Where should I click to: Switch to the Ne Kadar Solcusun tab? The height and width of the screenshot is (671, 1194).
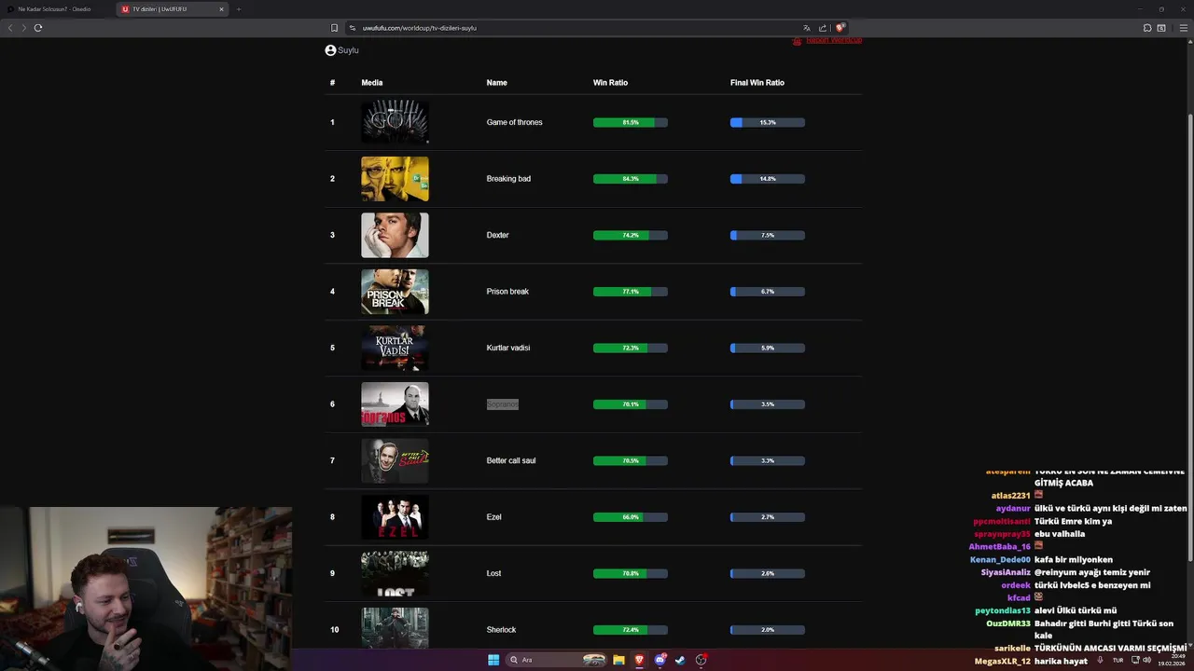pos(58,9)
